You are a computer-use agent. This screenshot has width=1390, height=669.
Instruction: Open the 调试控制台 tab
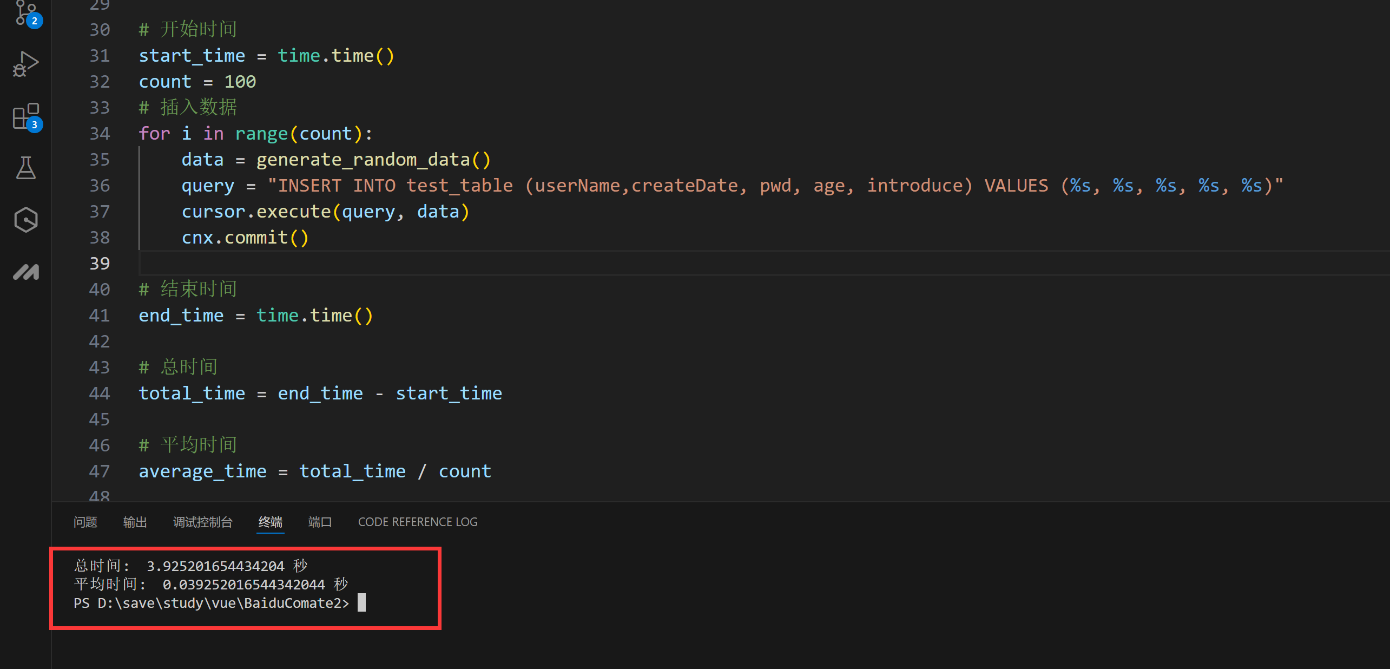[x=202, y=522]
